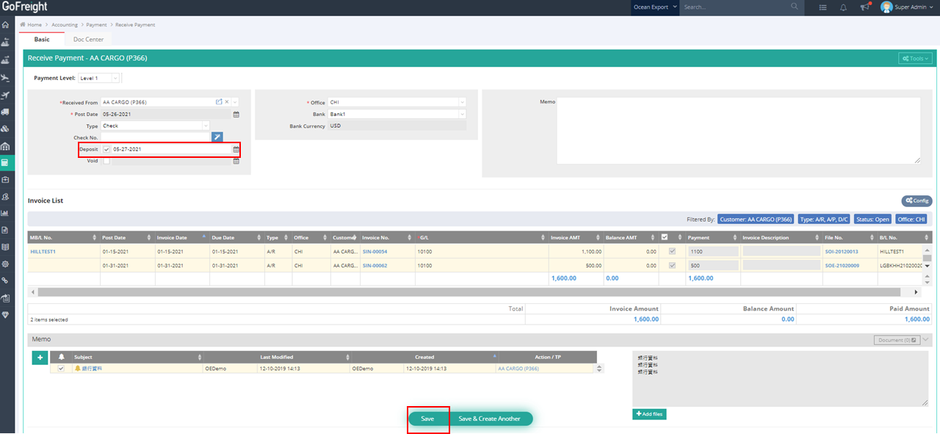The width and height of the screenshot is (940, 434).
Task: Go to Accounting in the breadcrumb
Action: pyautogui.click(x=65, y=25)
